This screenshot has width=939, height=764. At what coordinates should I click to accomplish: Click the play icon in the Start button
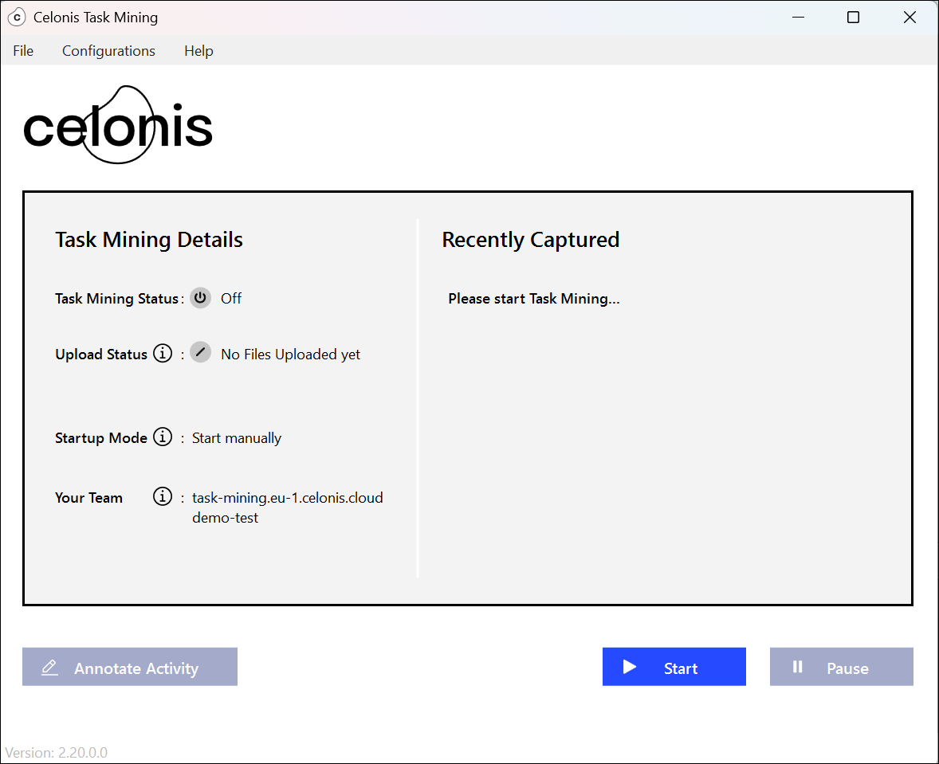[631, 667]
